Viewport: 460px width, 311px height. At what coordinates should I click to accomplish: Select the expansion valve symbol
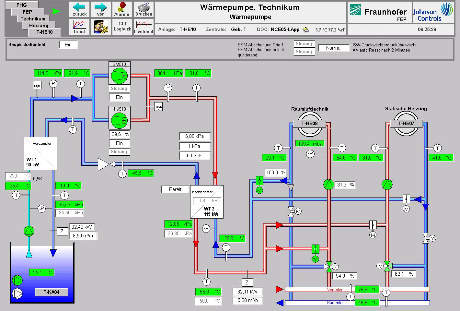click(x=107, y=164)
